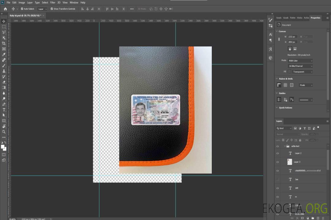Click the canvas width input field

click(292, 37)
